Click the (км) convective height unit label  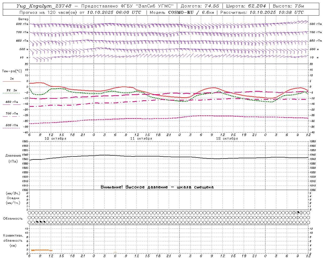pos(13,245)
